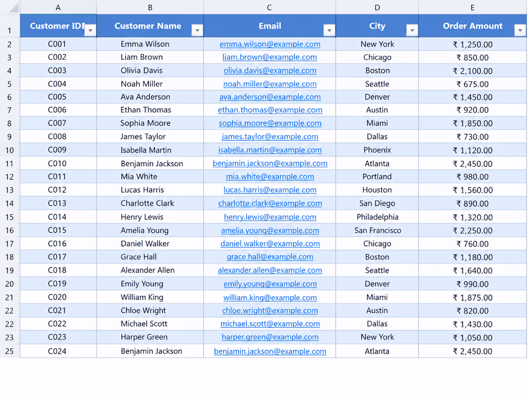This screenshot has width=528, height=396.
Task: Select the Email header cell
Action: point(269,25)
